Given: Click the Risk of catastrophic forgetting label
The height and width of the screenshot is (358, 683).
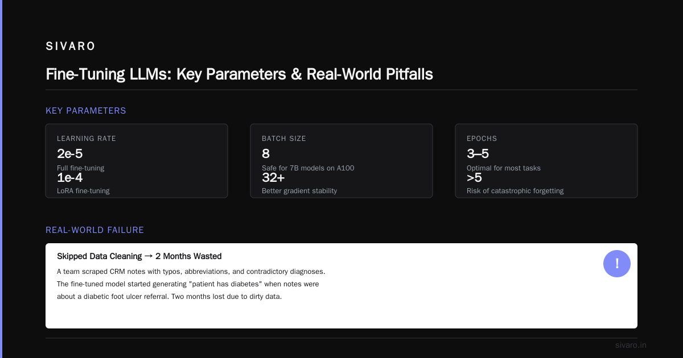Looking at the screenshot, I should (515, 191).
